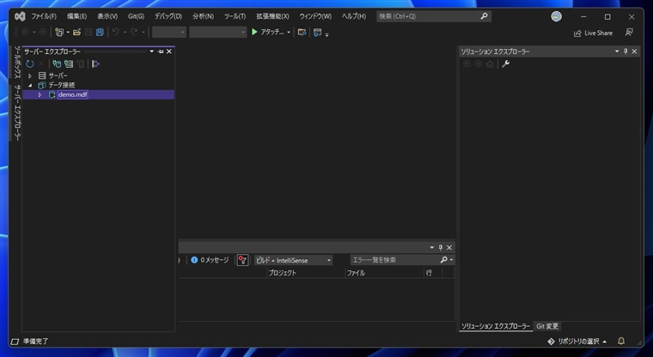This screenshot has height=357, width=653.
Task: Open the Edit menu
Action: [x=77, y=16]
